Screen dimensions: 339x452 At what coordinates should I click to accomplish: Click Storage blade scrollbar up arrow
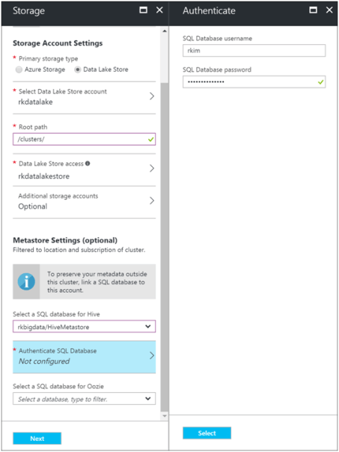coord(165,31)
